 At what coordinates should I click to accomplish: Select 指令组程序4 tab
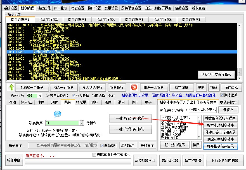coord(105,20)
